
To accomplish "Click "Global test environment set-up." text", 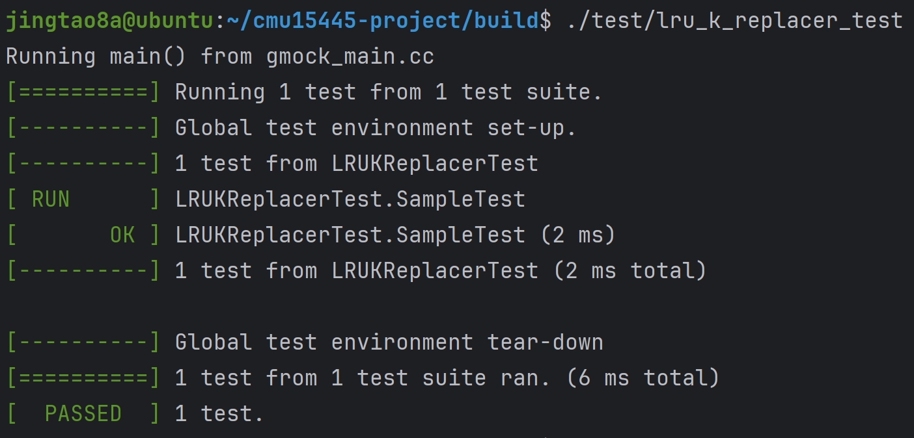I will point(376,128).
